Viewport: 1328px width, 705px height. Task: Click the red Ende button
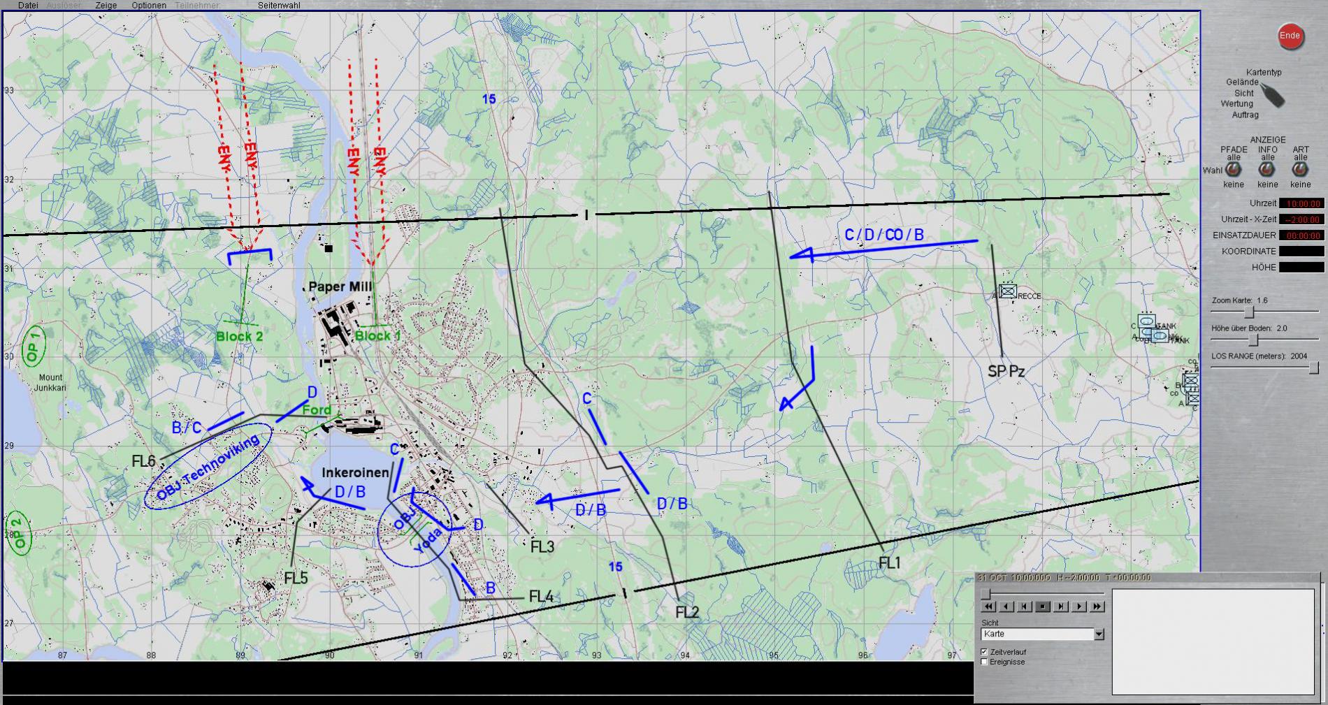coord(1290,36)
